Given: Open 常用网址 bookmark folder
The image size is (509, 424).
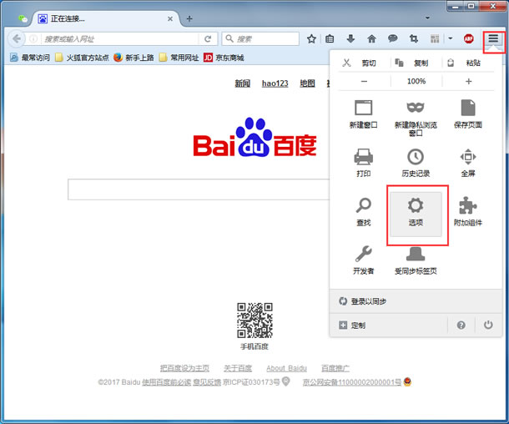Looking at the screenshot, I should tap(179, 58).
